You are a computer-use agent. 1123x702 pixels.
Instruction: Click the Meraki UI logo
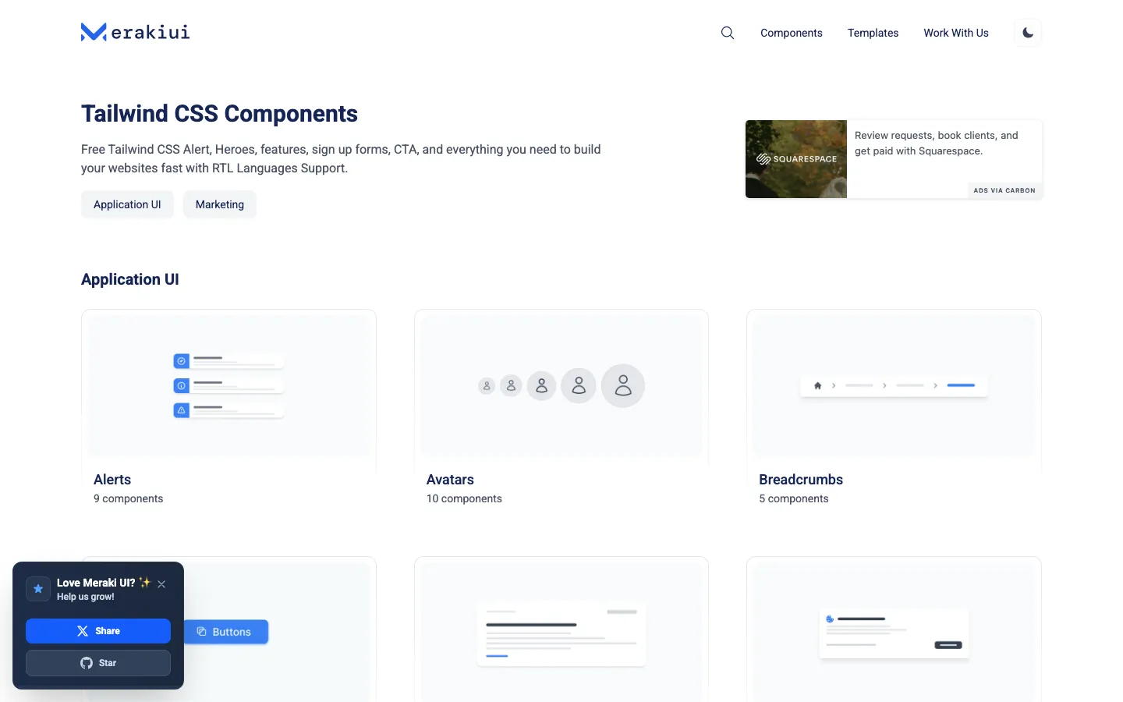click(136, 32)
